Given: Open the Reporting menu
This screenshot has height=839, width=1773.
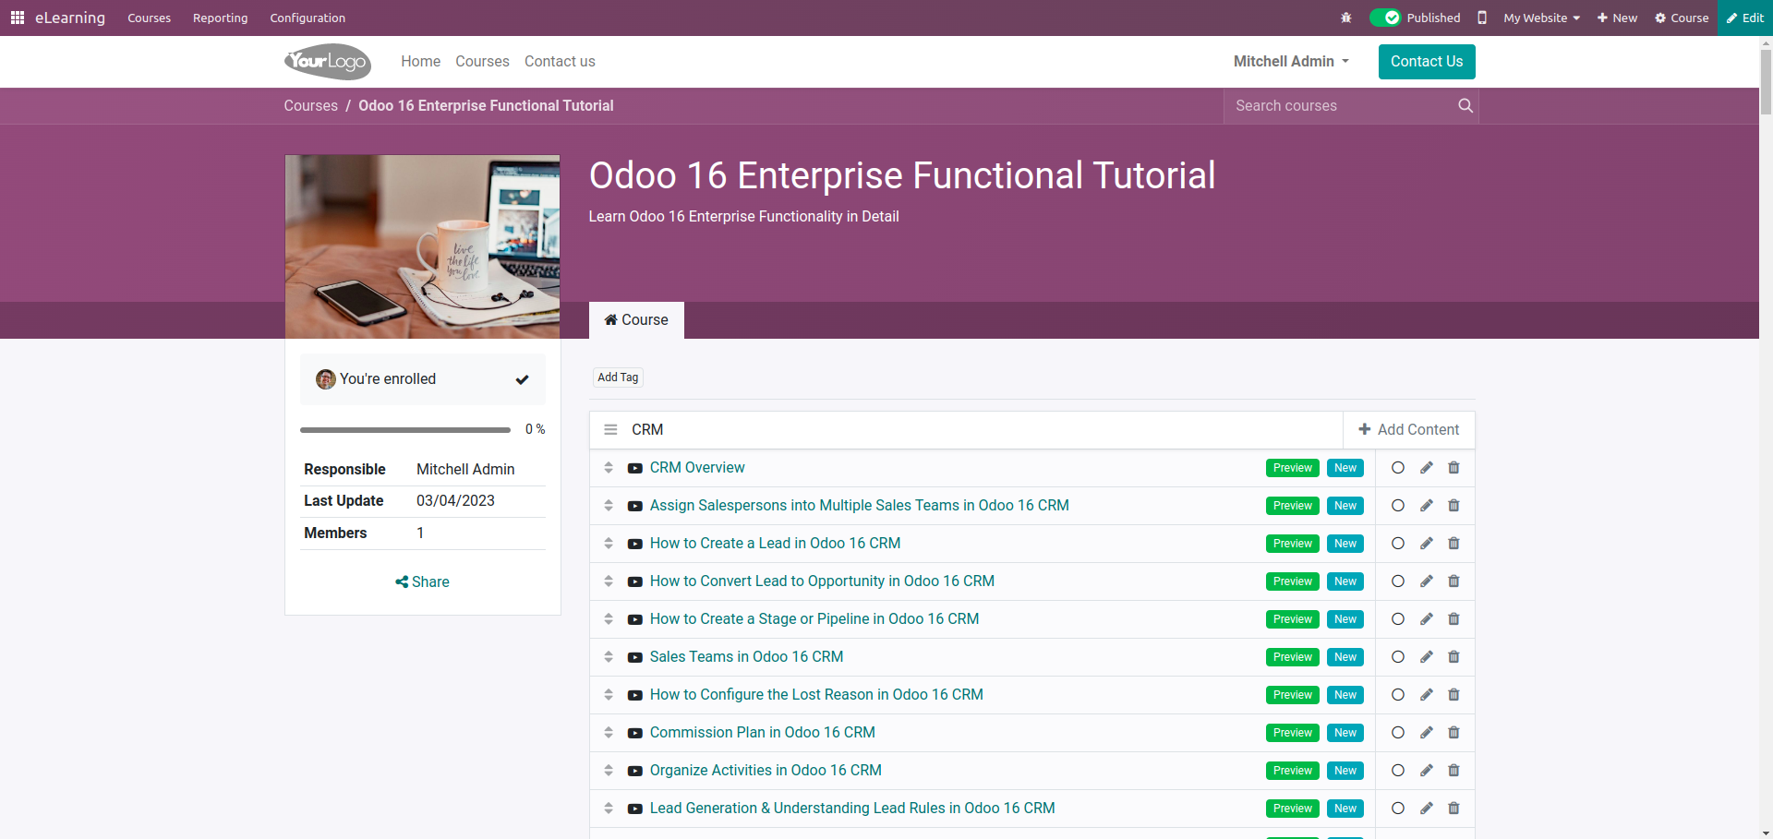Looking at the screenshot, I should point(220,18).
